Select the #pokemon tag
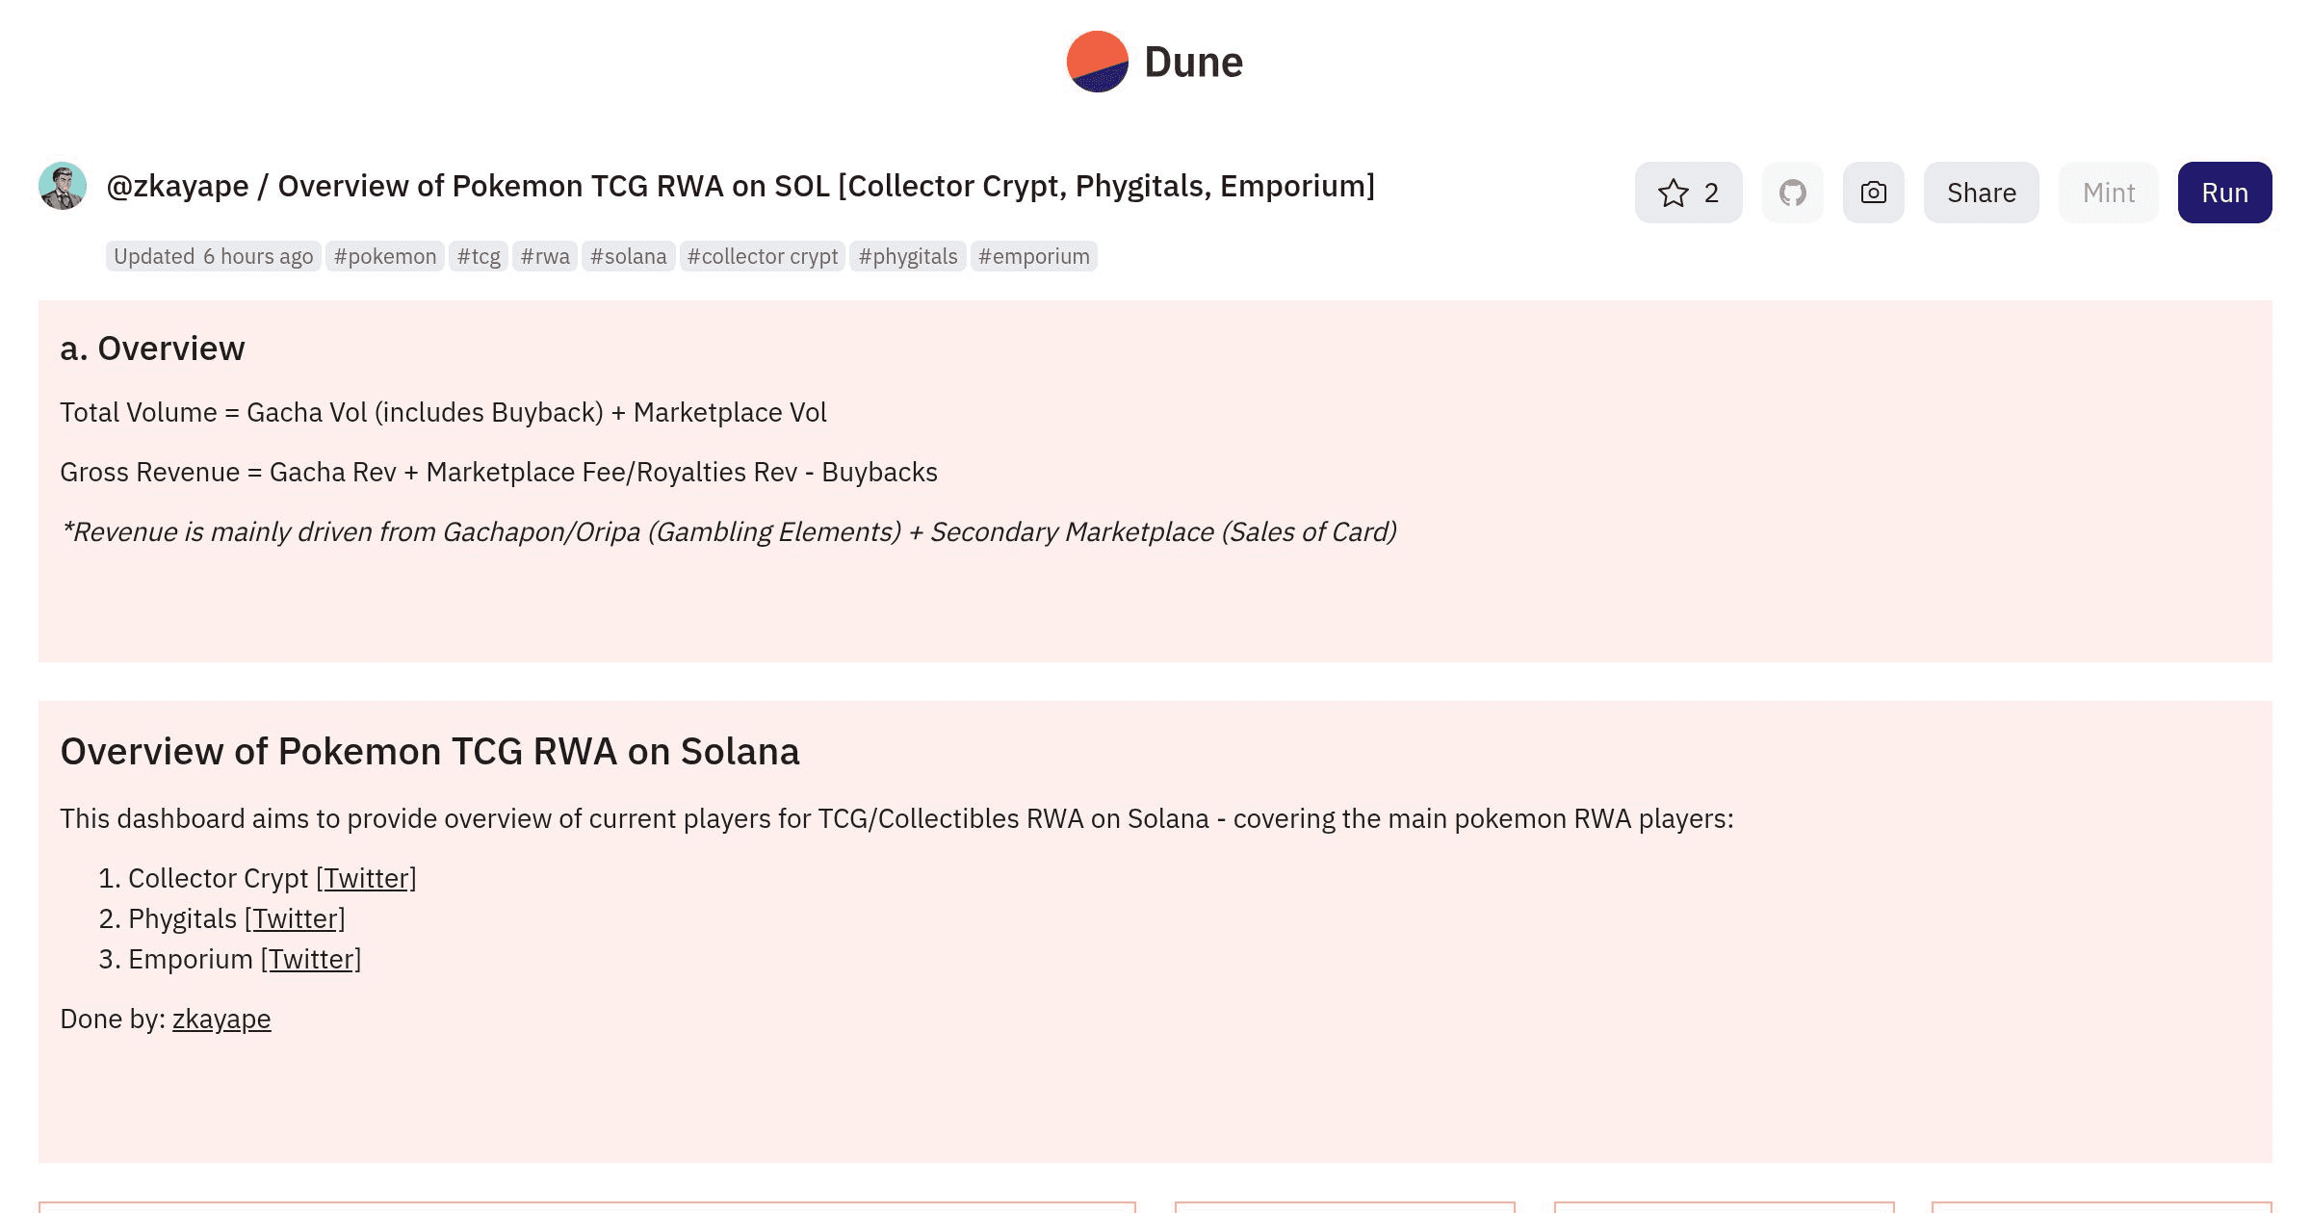Viewport: 2311px width, 1213px height. click(384, 256)
